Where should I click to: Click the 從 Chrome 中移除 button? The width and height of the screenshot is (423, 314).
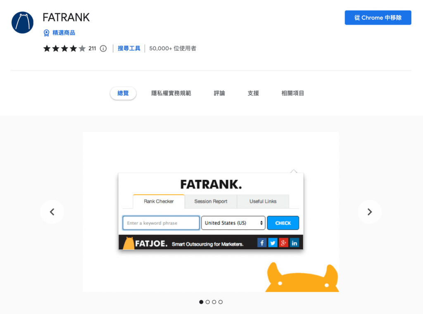pyautogui.click(x=378, y=17)
